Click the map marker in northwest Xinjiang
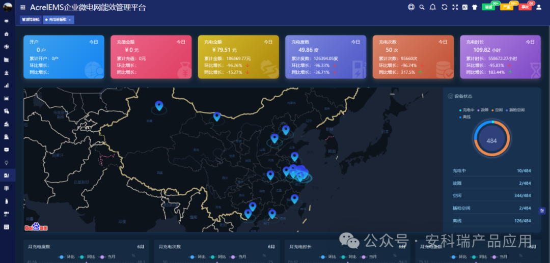550x263 pixels. pos(159,105)
